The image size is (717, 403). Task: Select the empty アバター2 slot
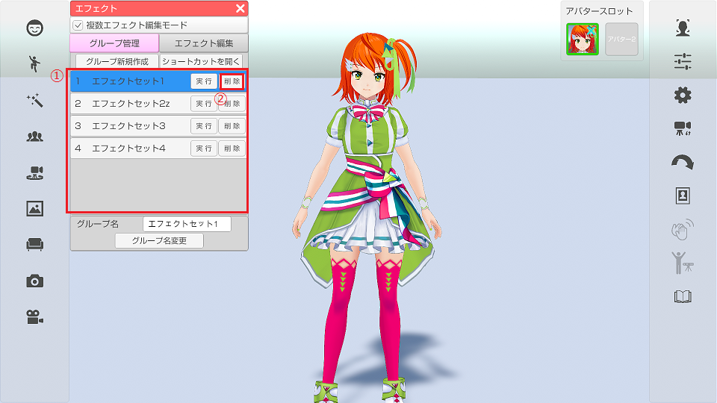point(621,40)
